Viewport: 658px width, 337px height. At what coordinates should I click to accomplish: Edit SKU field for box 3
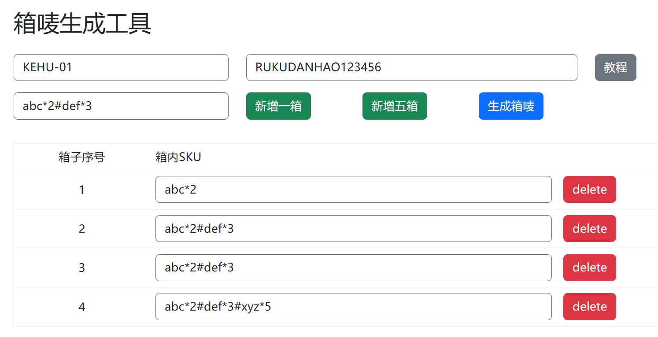(x=354, y=267)
